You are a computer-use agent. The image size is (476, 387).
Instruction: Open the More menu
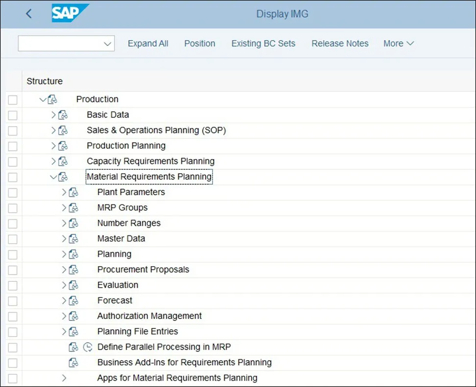pos(398,44)
